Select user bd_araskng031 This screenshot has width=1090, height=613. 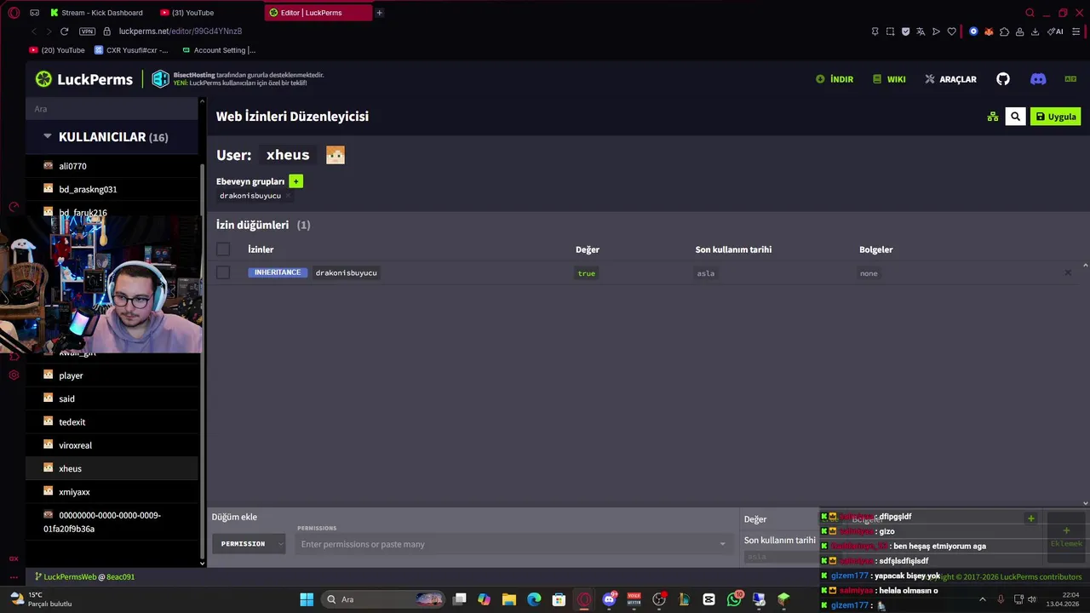pos(112,189)
